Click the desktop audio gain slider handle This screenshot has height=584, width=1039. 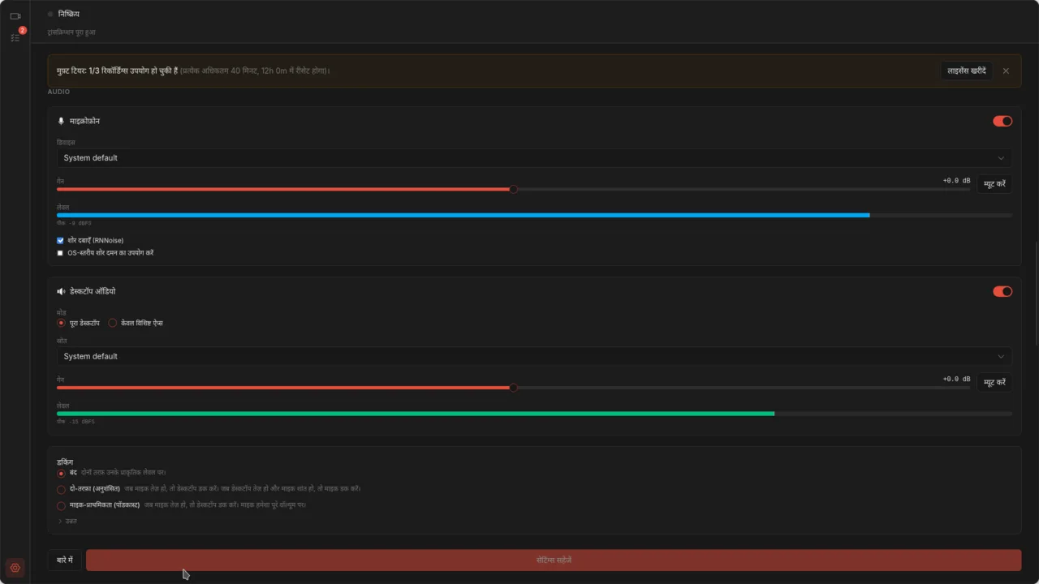[x=514, y=388]
